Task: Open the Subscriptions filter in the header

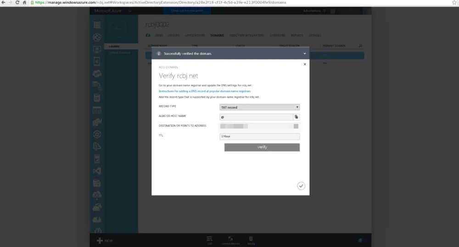Action: coord(314,11)
